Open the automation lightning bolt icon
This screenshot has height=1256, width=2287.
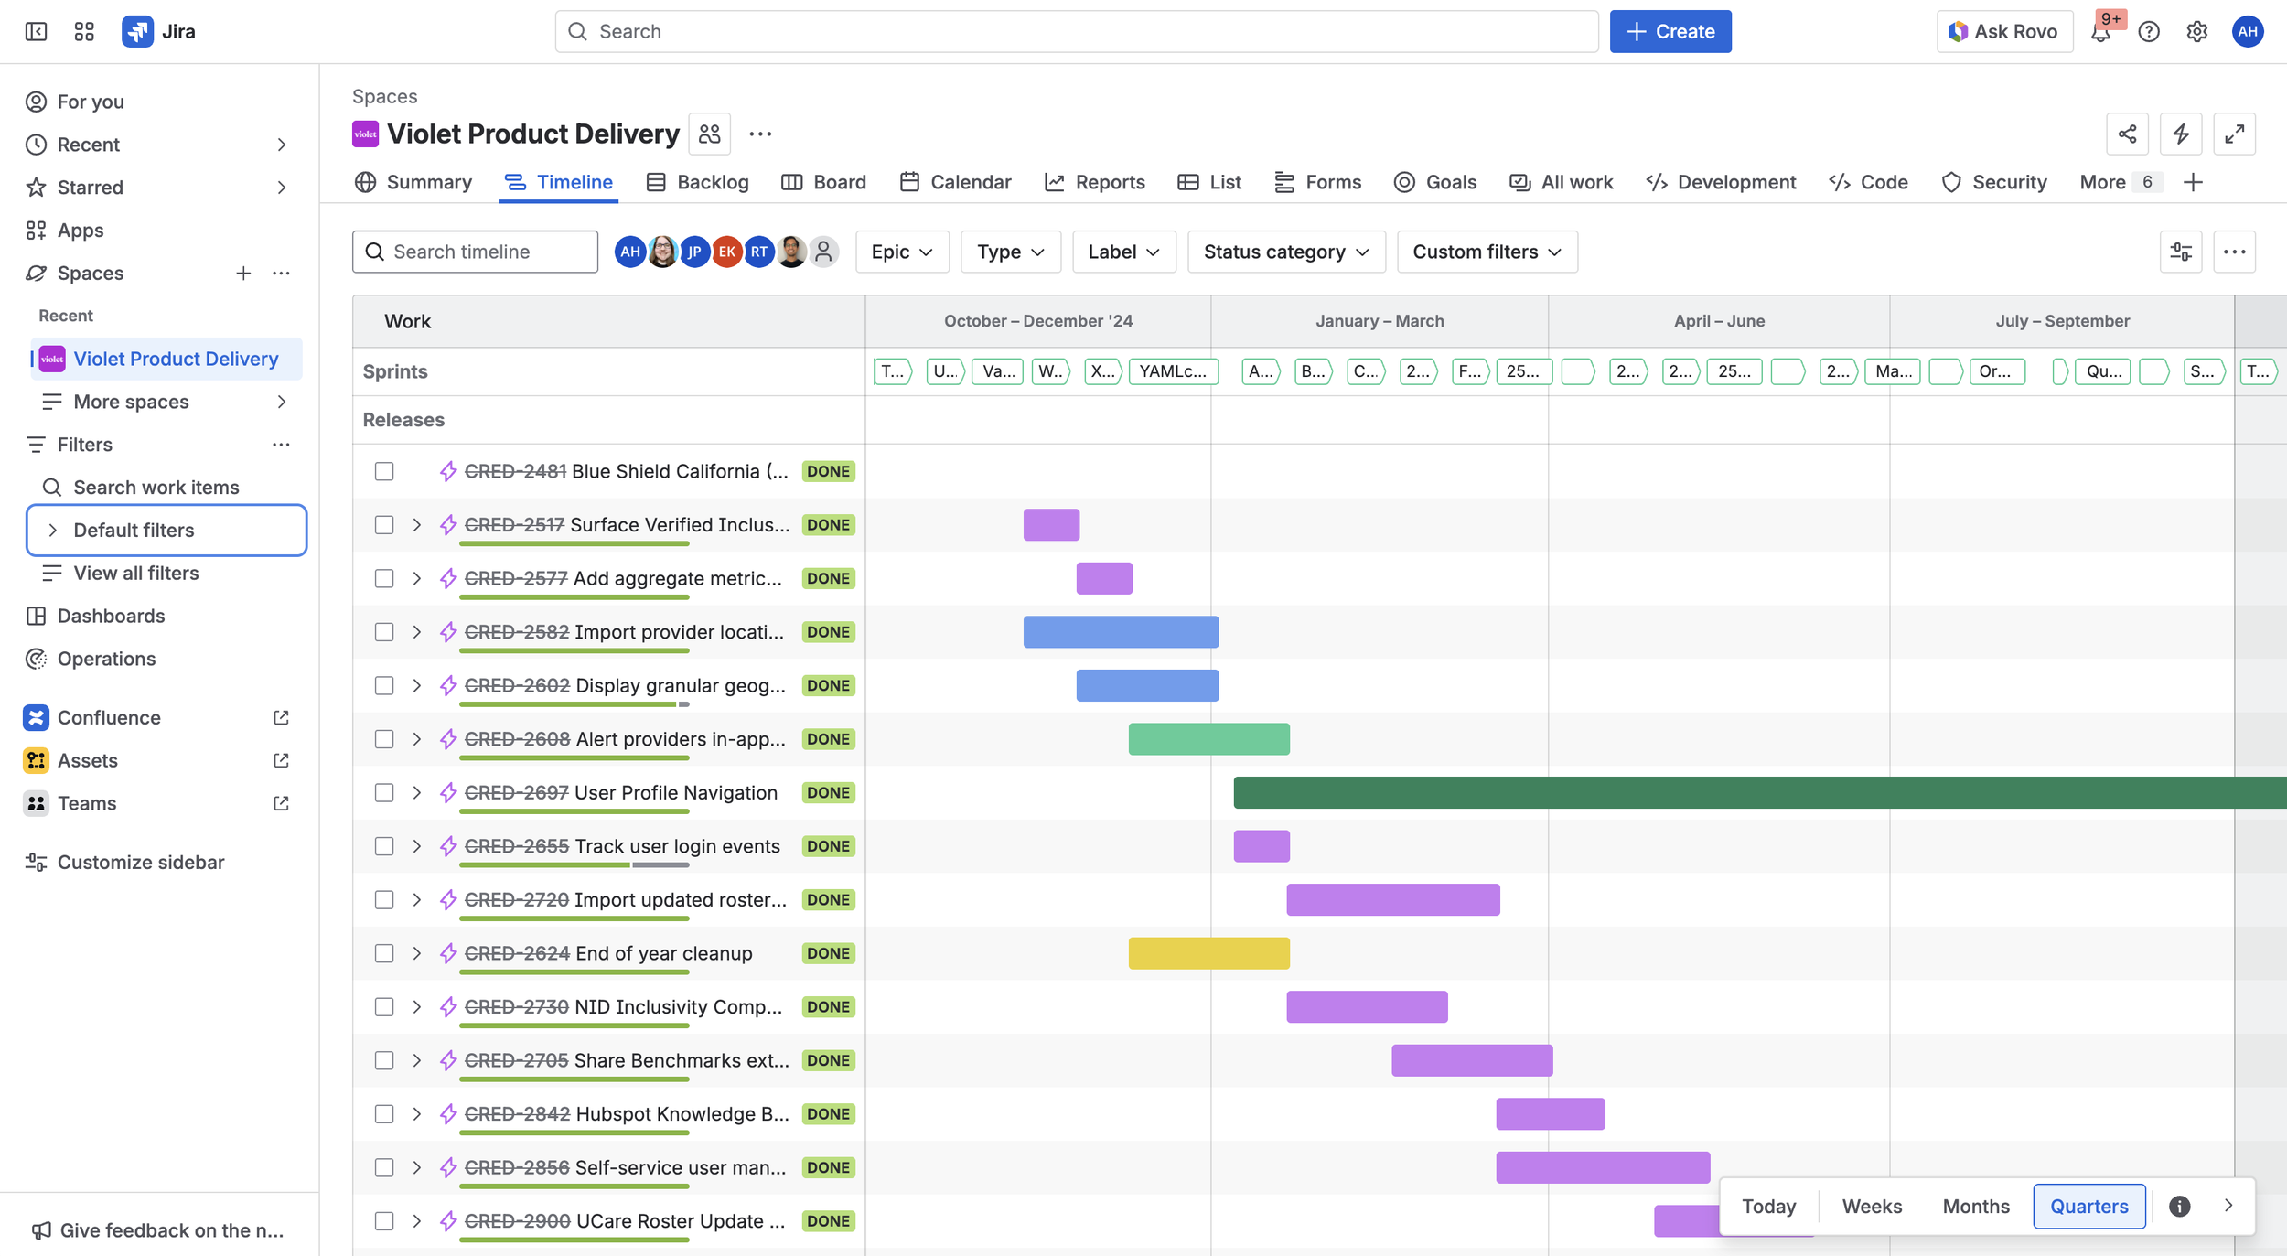tap(2181, 134)
